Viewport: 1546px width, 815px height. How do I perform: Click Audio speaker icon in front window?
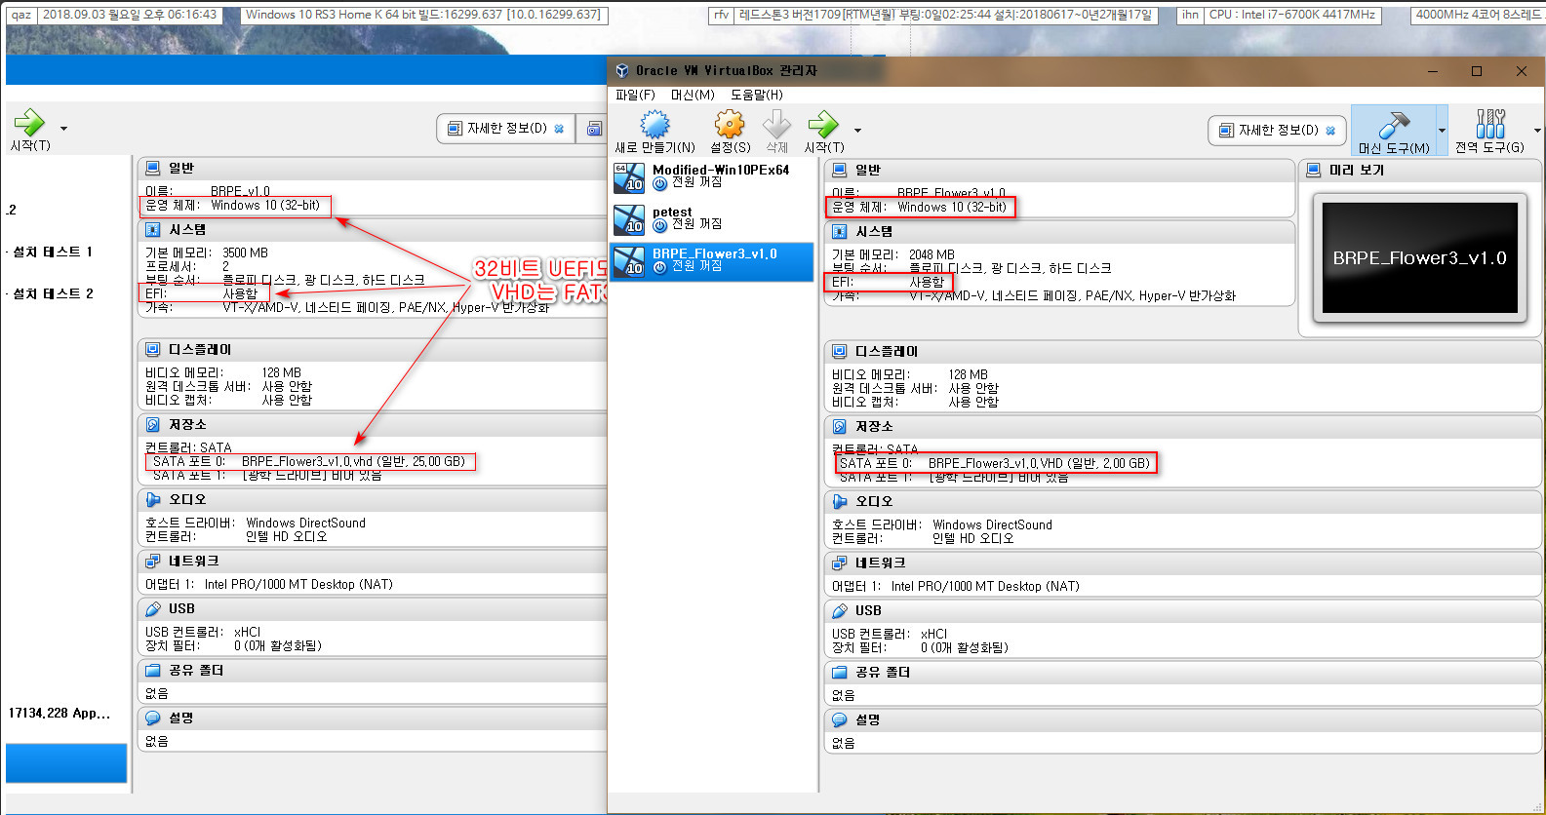point(840,501)
